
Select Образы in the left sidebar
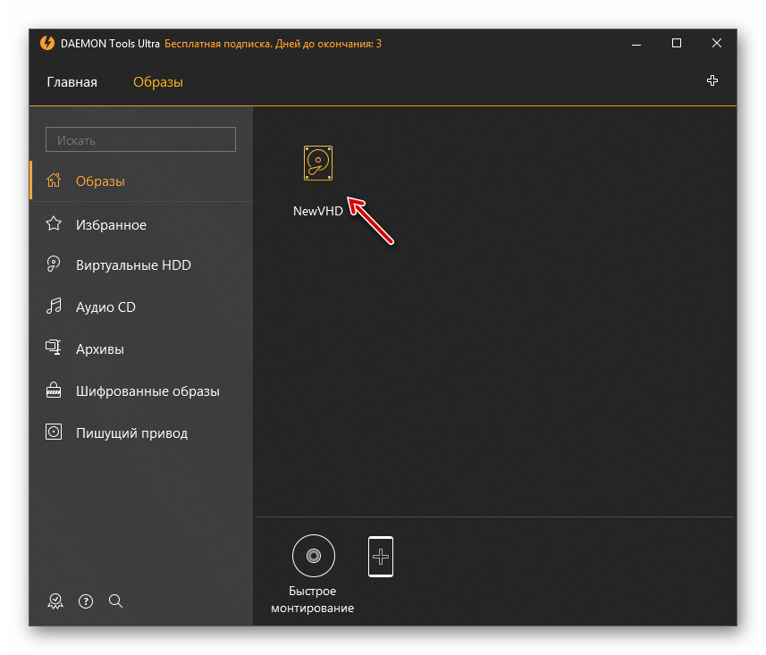coord(100,181)
